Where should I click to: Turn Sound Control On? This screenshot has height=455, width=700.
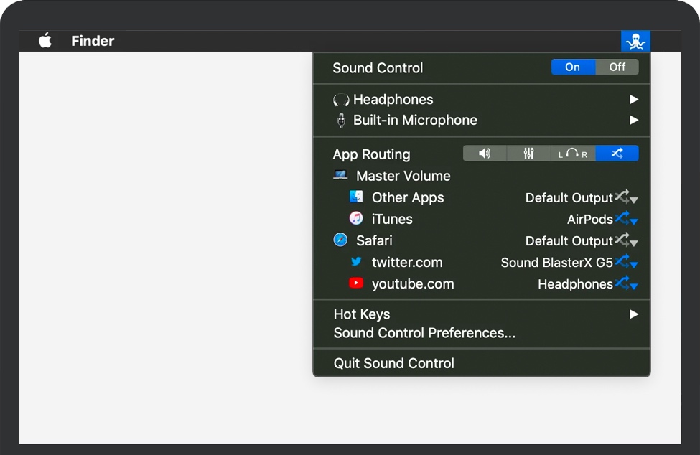coord(572,67)
